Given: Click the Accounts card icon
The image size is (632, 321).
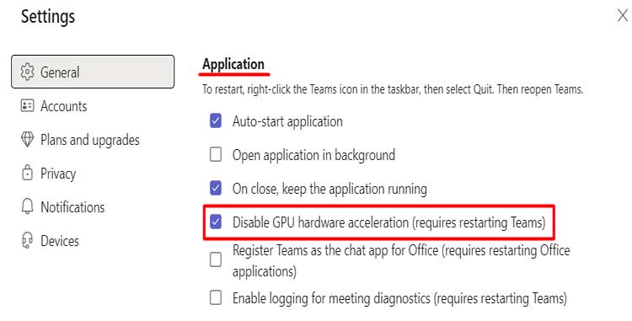Looking at the screenshot, I should (x=27, y=106).
